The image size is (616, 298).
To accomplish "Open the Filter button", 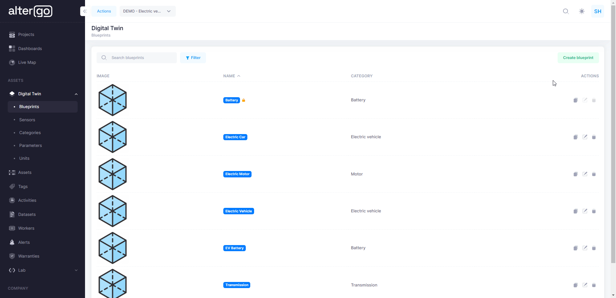I will click(193, 58).
